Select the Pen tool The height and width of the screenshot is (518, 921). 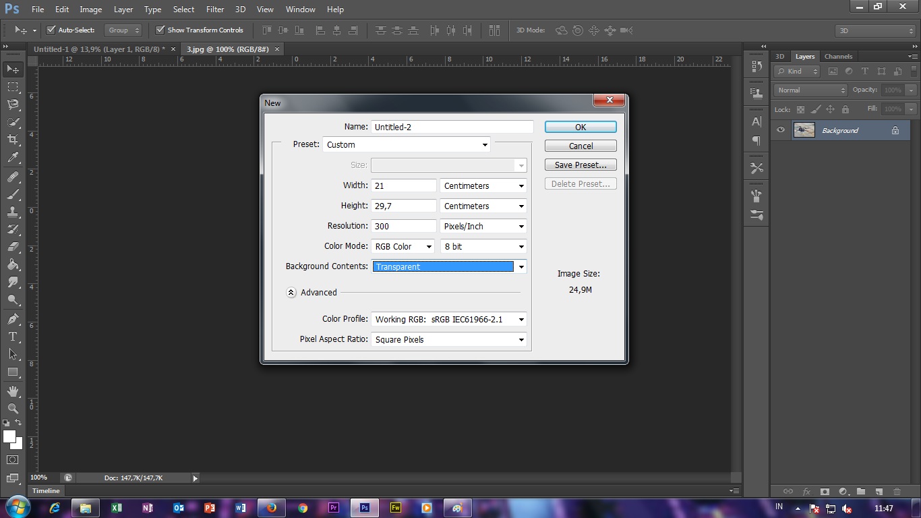click(13, 319)
